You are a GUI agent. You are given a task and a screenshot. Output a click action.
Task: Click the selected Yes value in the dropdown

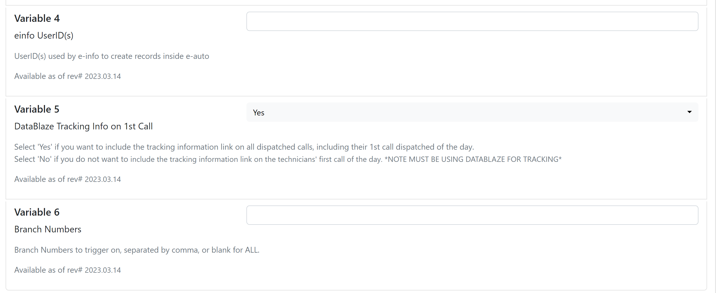pos(258,112)
